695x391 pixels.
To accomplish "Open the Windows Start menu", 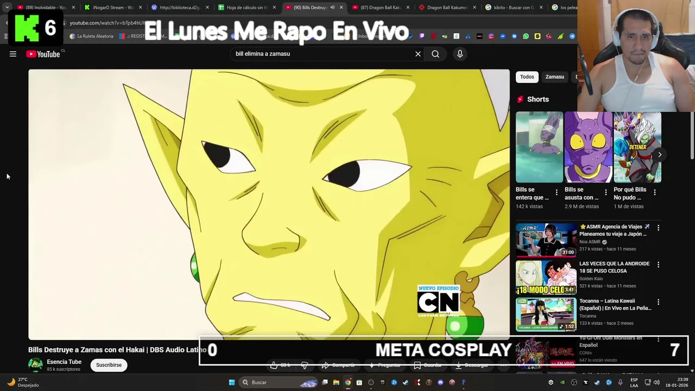I will click(x=232, y=382).
